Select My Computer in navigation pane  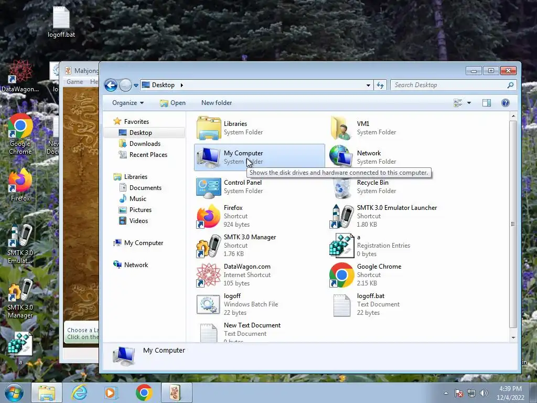coord(144,242)
